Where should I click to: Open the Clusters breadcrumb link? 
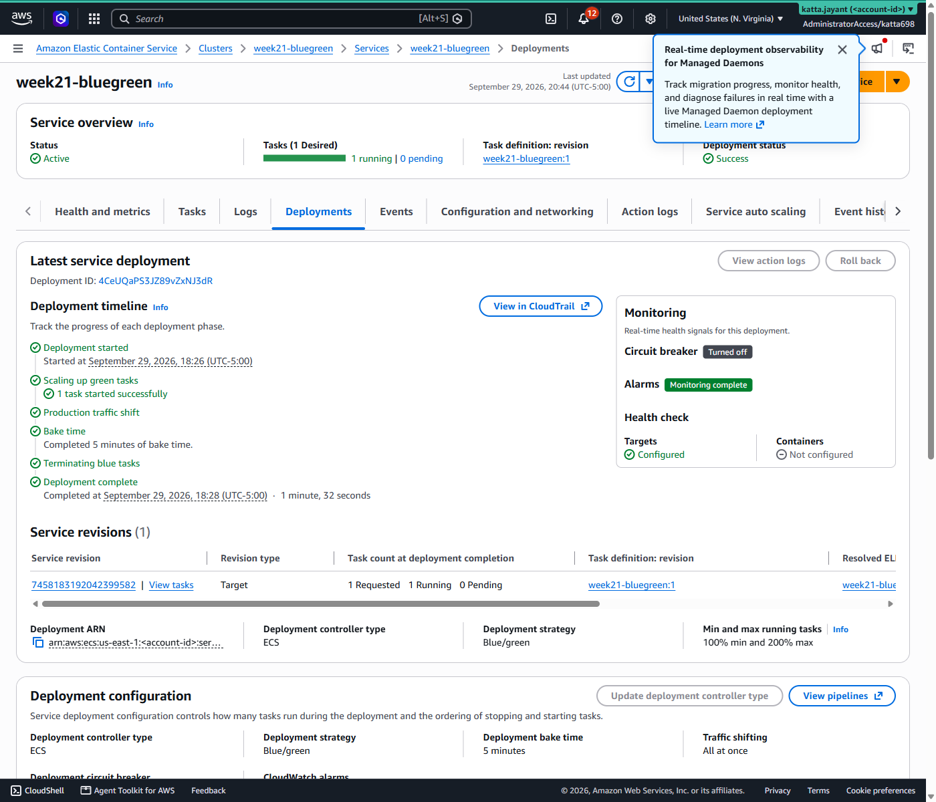[215, 48]
